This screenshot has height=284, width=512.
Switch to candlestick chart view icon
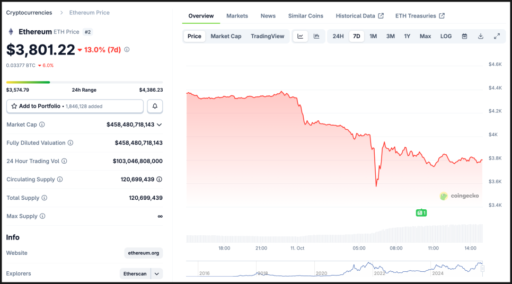pos(316,36)
